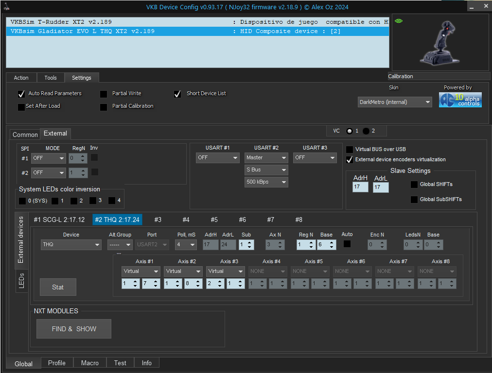Switch to the Tools tab
This screenshot has width=492, height=373.
coord(51,78)
